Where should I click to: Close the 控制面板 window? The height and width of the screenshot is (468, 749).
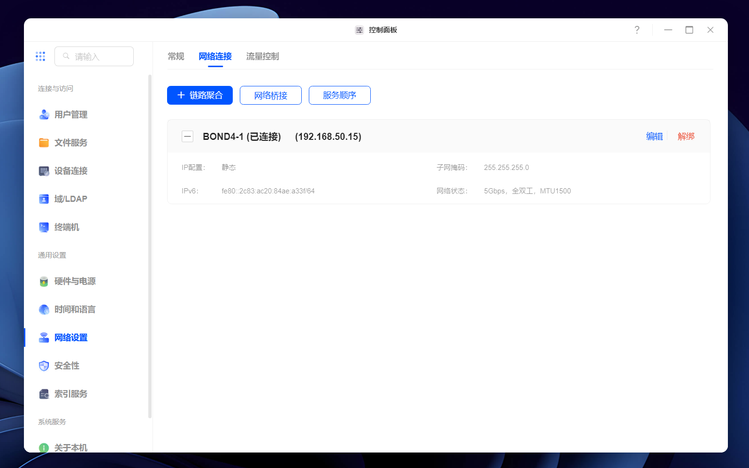click(x=711, y=30)
